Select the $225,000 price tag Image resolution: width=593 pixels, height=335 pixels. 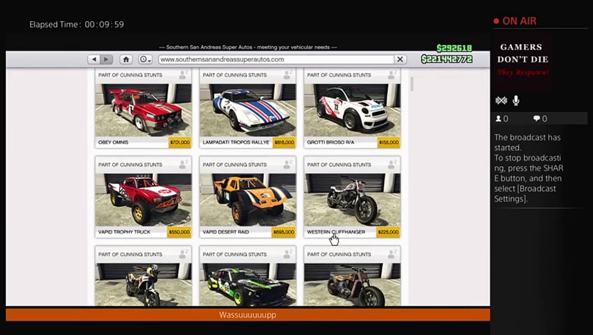click(388, 232)
